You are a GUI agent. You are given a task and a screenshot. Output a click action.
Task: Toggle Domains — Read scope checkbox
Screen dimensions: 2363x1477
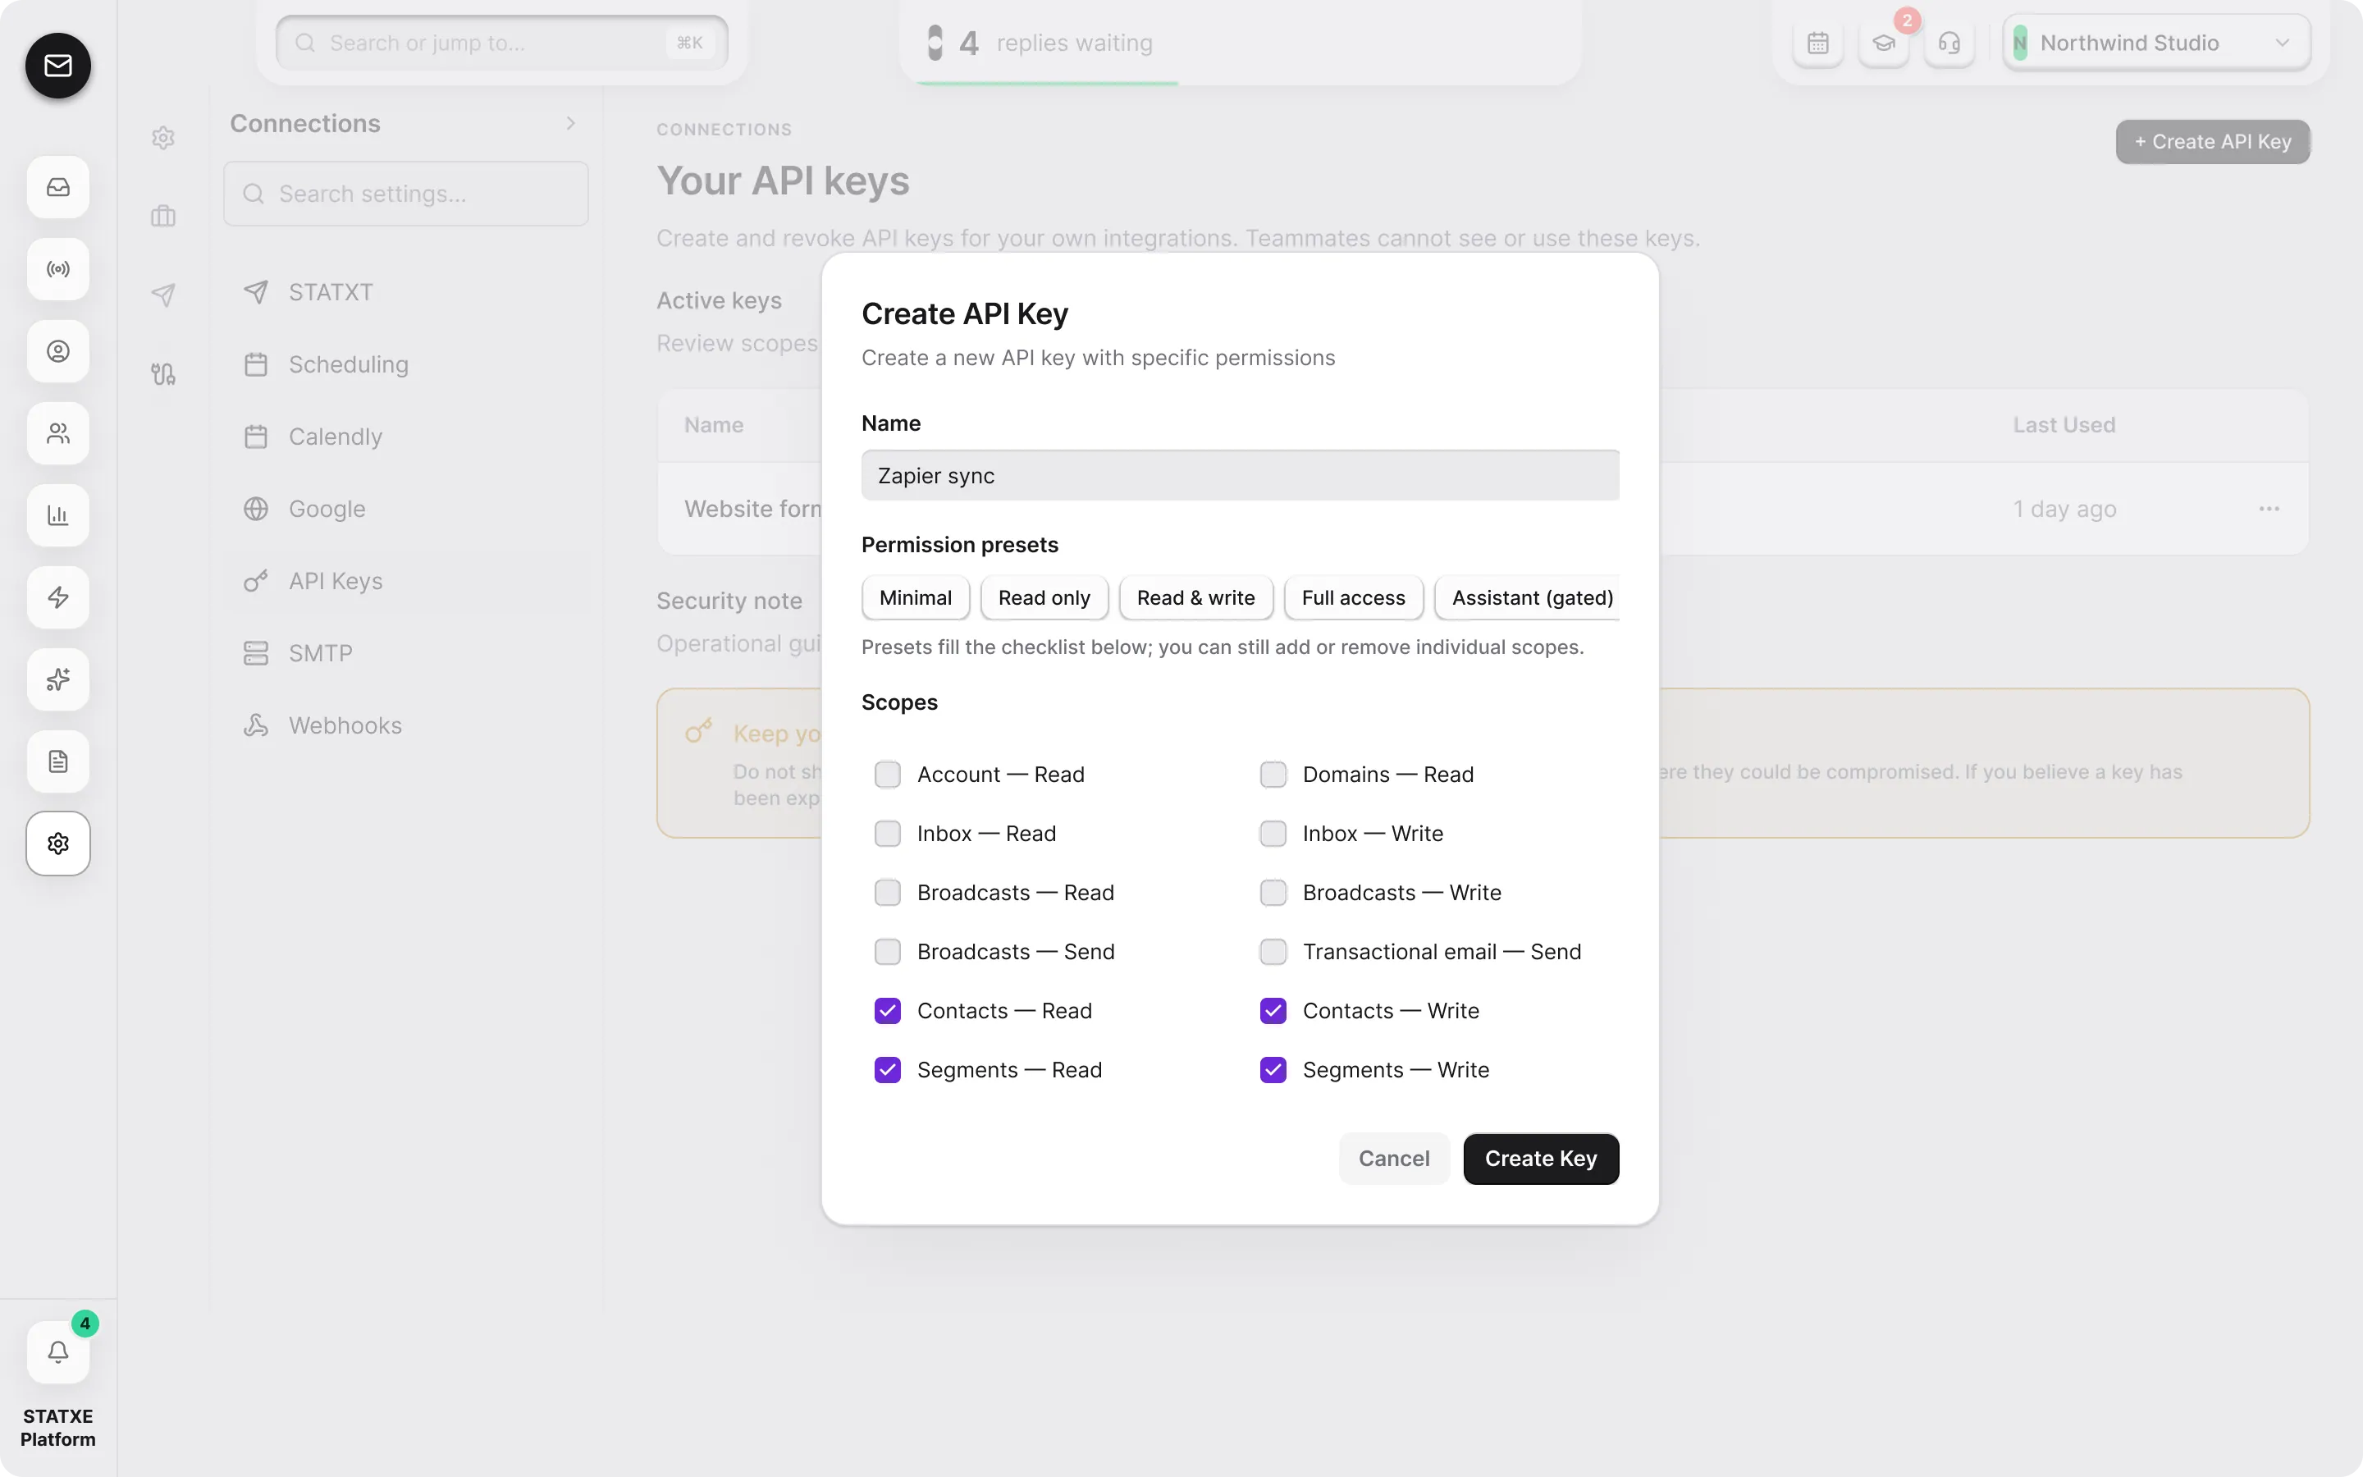(1273, 775)
